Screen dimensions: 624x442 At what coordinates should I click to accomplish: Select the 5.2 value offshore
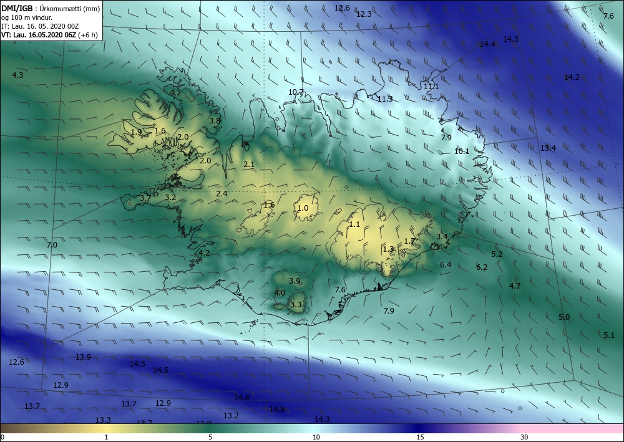point(497,254)
